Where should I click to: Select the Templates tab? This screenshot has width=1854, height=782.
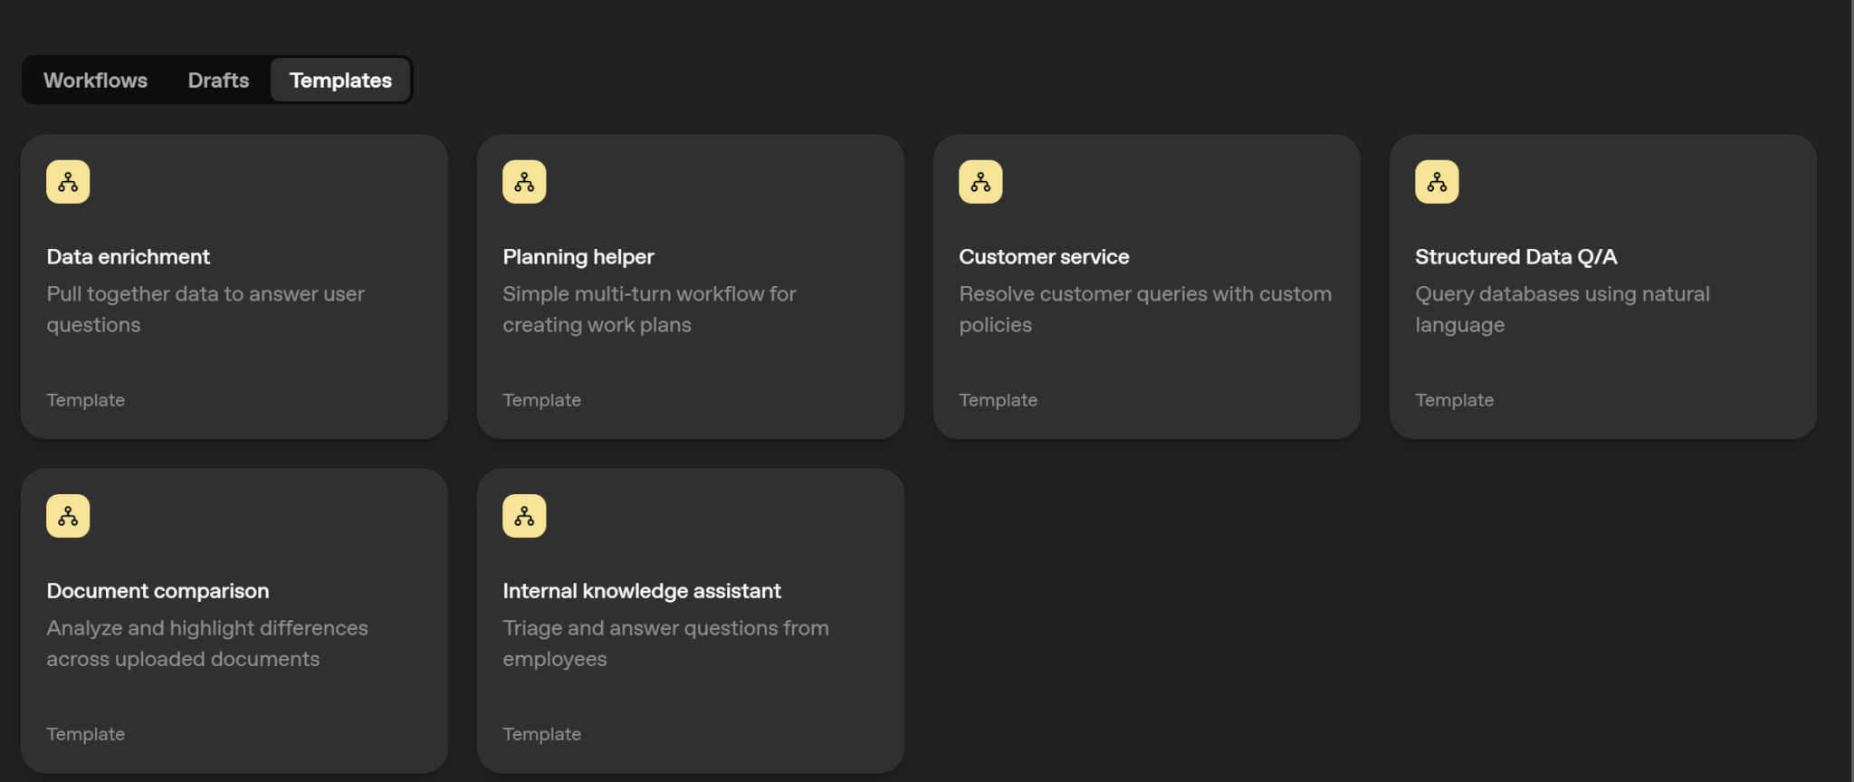(340, 81)
